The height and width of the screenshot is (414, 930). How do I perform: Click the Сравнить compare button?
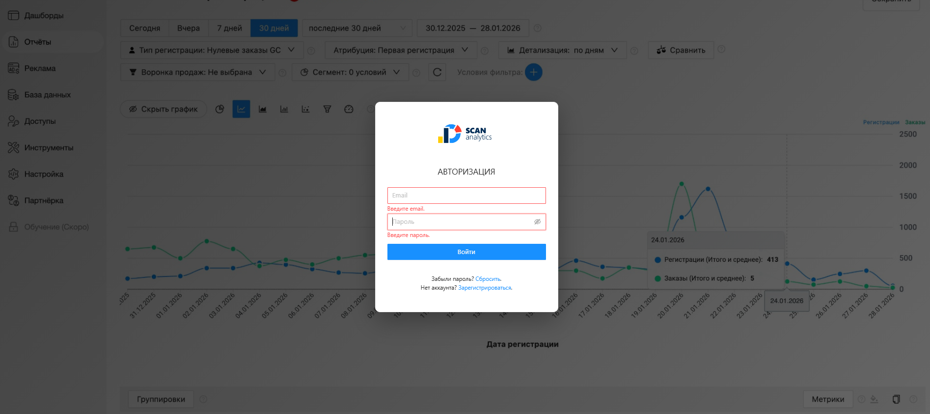tap(681, 50)
